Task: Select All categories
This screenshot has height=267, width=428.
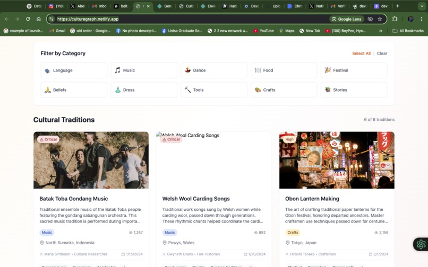Action: coord(361,54)
